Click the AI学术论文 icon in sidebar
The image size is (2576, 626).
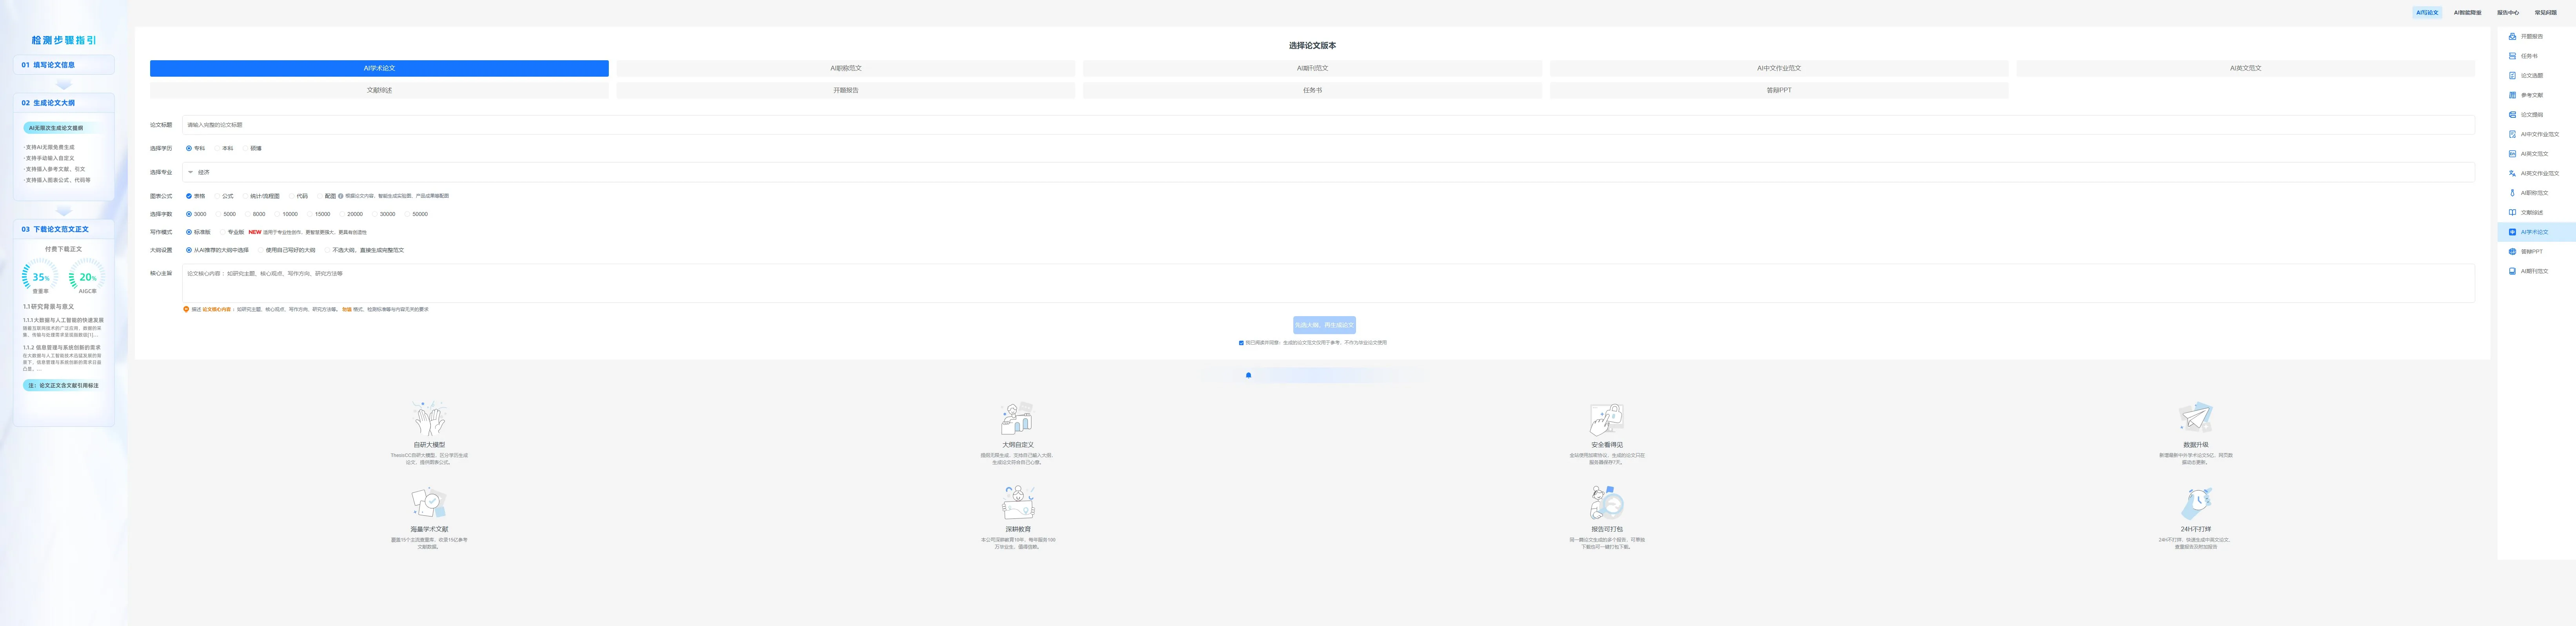pos(2512,232)
